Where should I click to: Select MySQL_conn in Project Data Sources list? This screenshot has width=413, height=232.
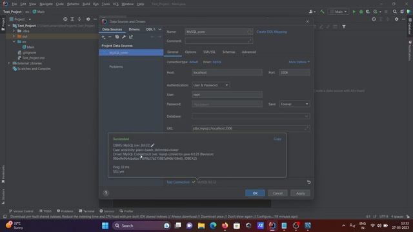pyautogui.click(x=131, y=53)
